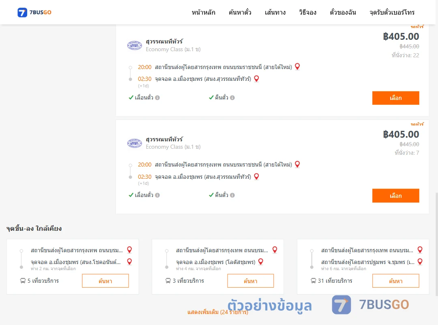Open destination pin for โลตัสชุมพร stop

pos(261,262)
